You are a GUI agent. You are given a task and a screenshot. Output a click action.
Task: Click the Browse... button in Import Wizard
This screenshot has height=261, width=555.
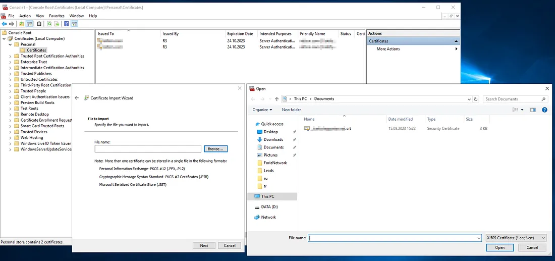point(216,148)
